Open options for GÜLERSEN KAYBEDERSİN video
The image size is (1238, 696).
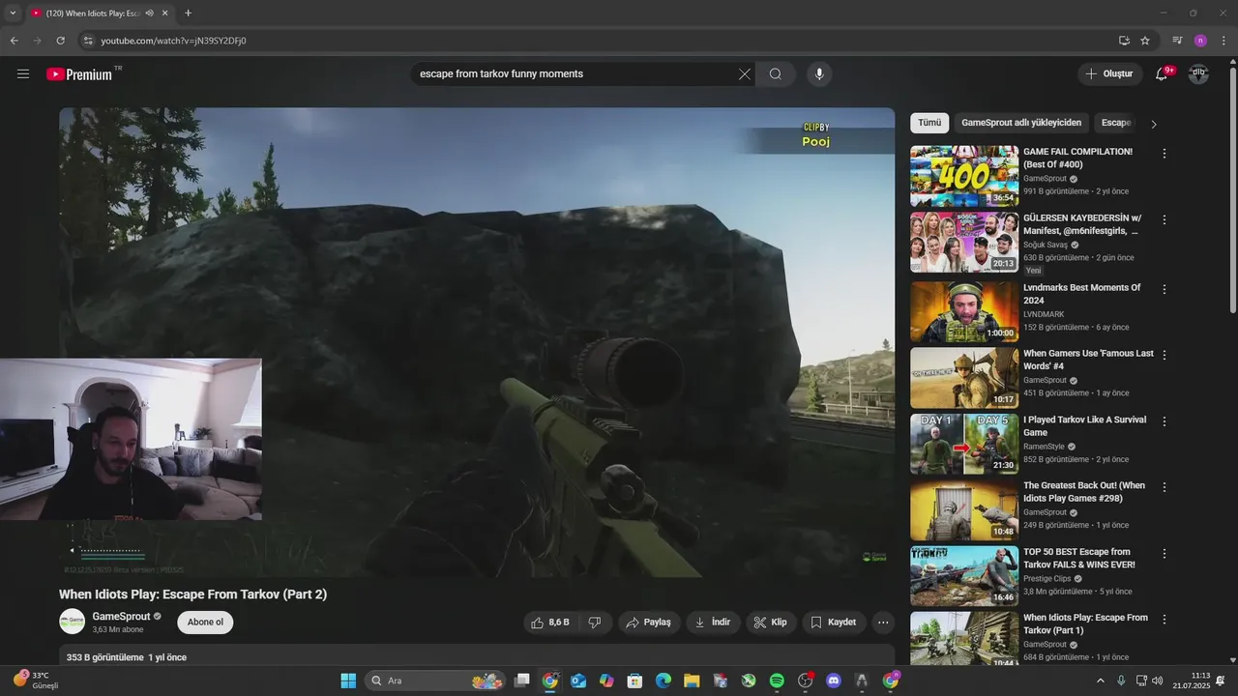[x=1164, y=219]
